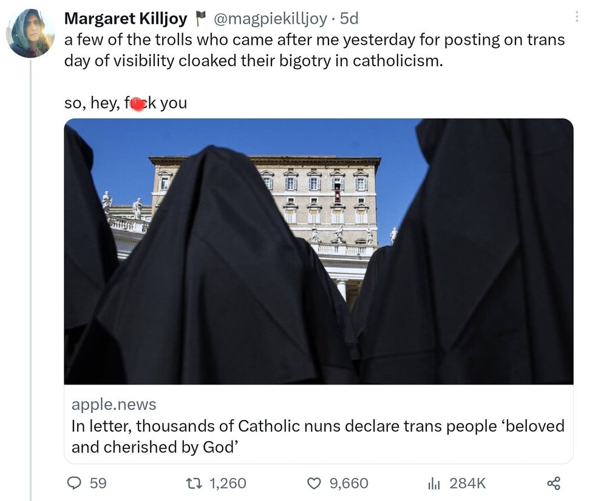Click the share icon on the post
This screenshot has width=595, height=501.
click(553, 483)
